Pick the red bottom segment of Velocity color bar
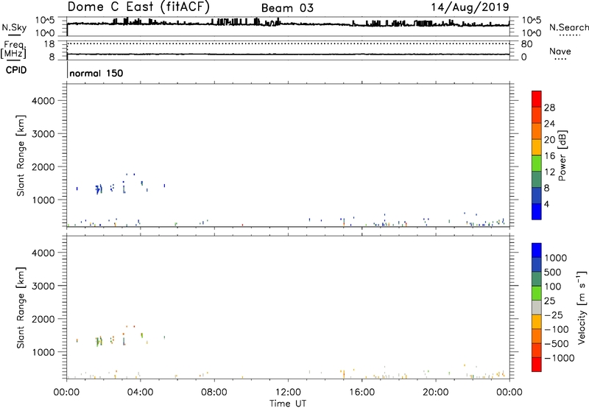The width and height of the screenshot is (589, 408). coord(537,365)
